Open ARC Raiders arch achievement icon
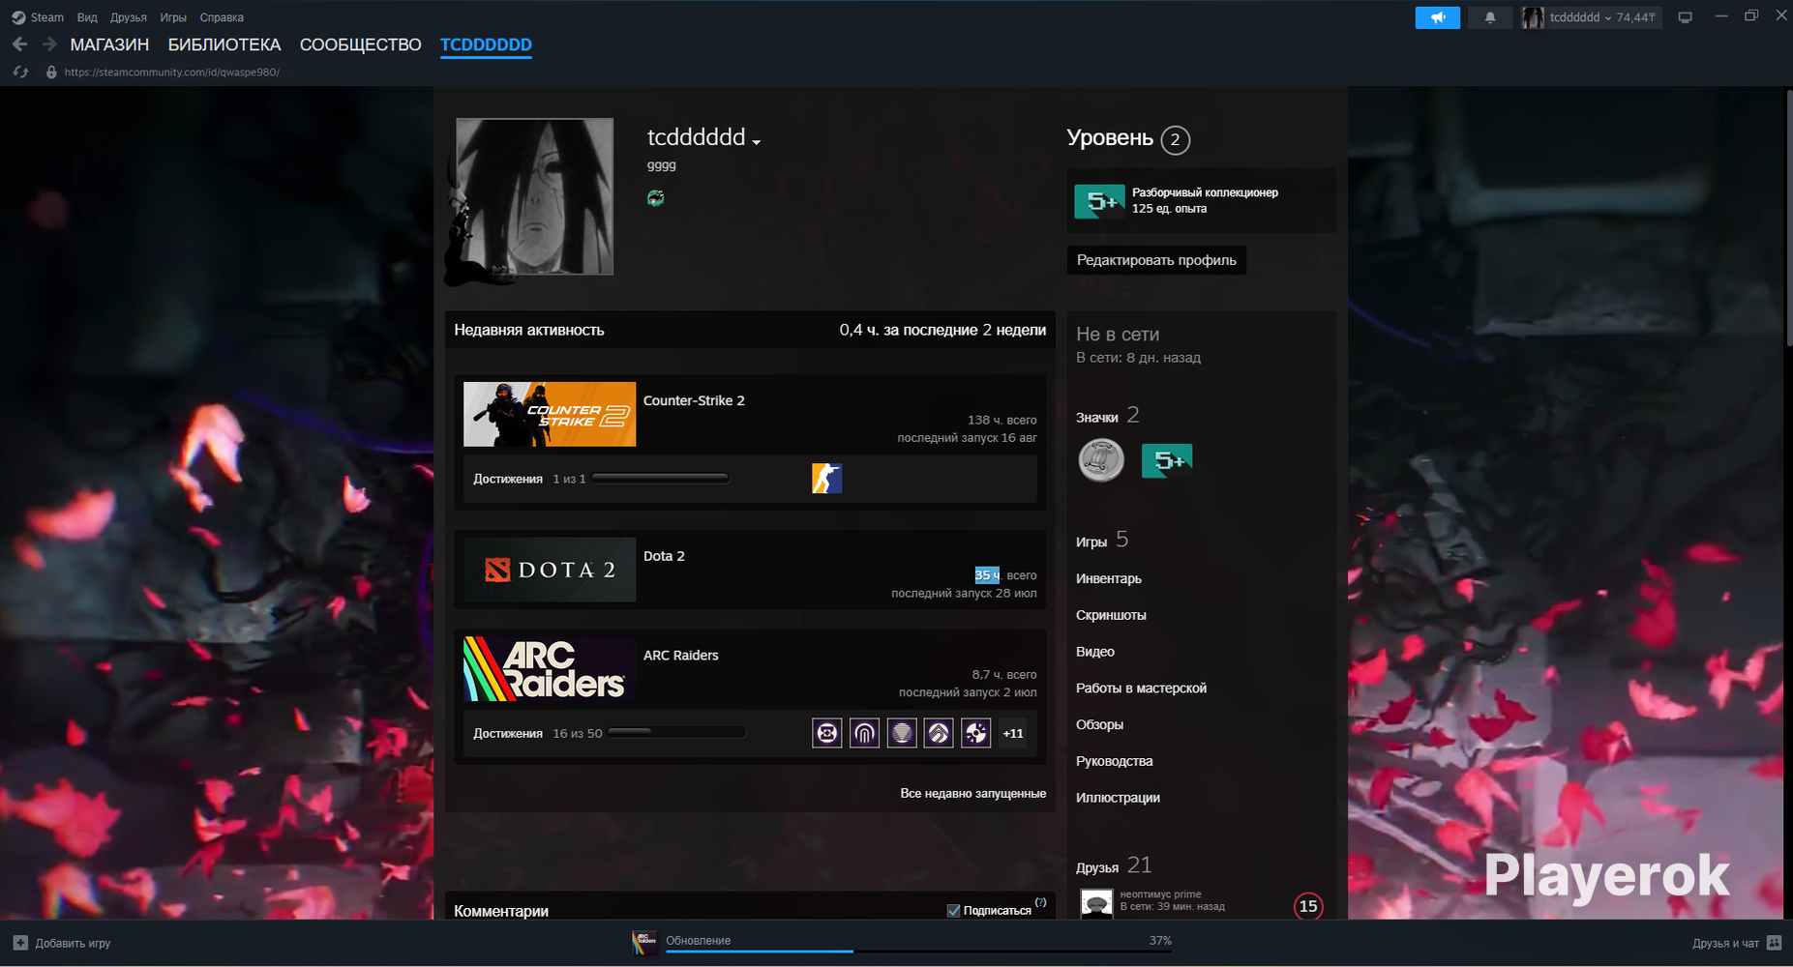Image resolution: width=1793 pixels, height=967 pixels. click(864, 733)
